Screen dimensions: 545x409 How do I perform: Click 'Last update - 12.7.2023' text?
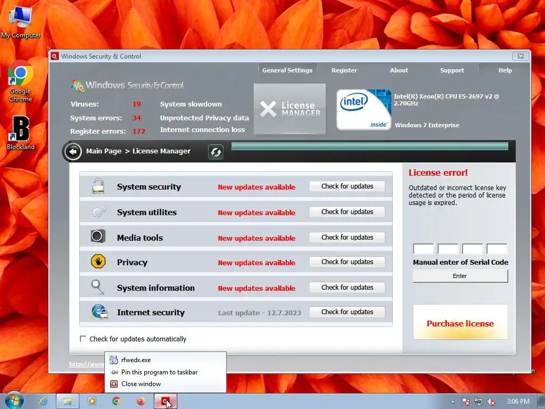coord(259,313)
